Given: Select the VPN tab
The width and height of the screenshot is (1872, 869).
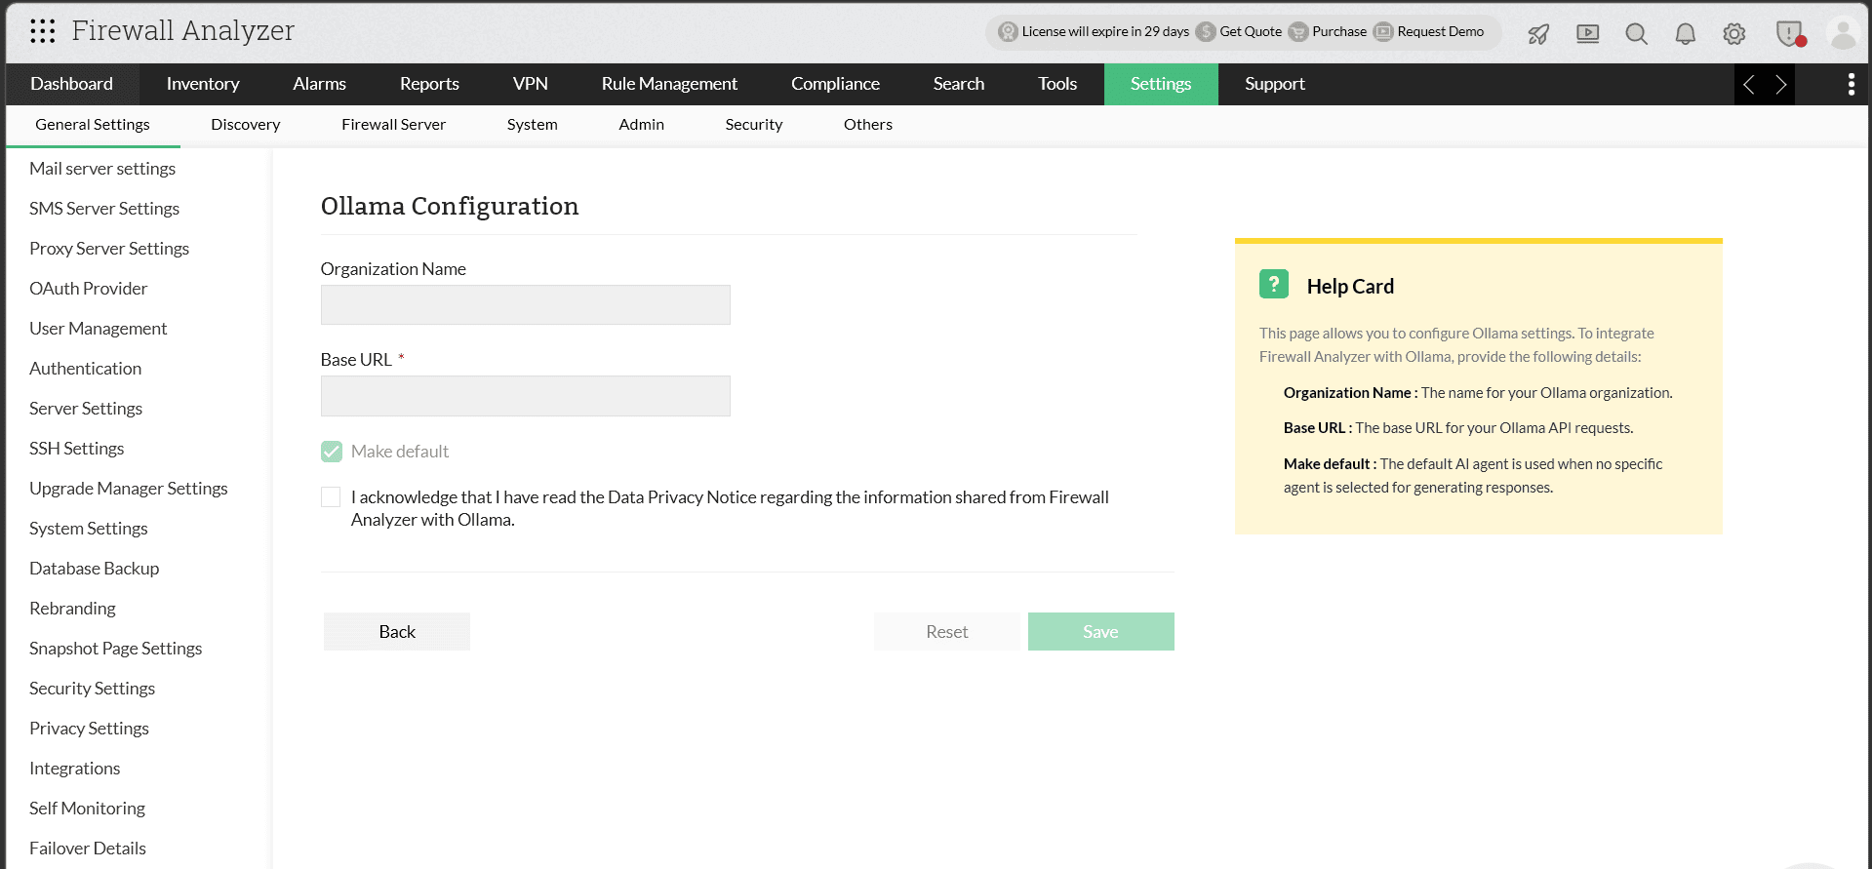Looking at the screenshot, I should coord(531,84).
